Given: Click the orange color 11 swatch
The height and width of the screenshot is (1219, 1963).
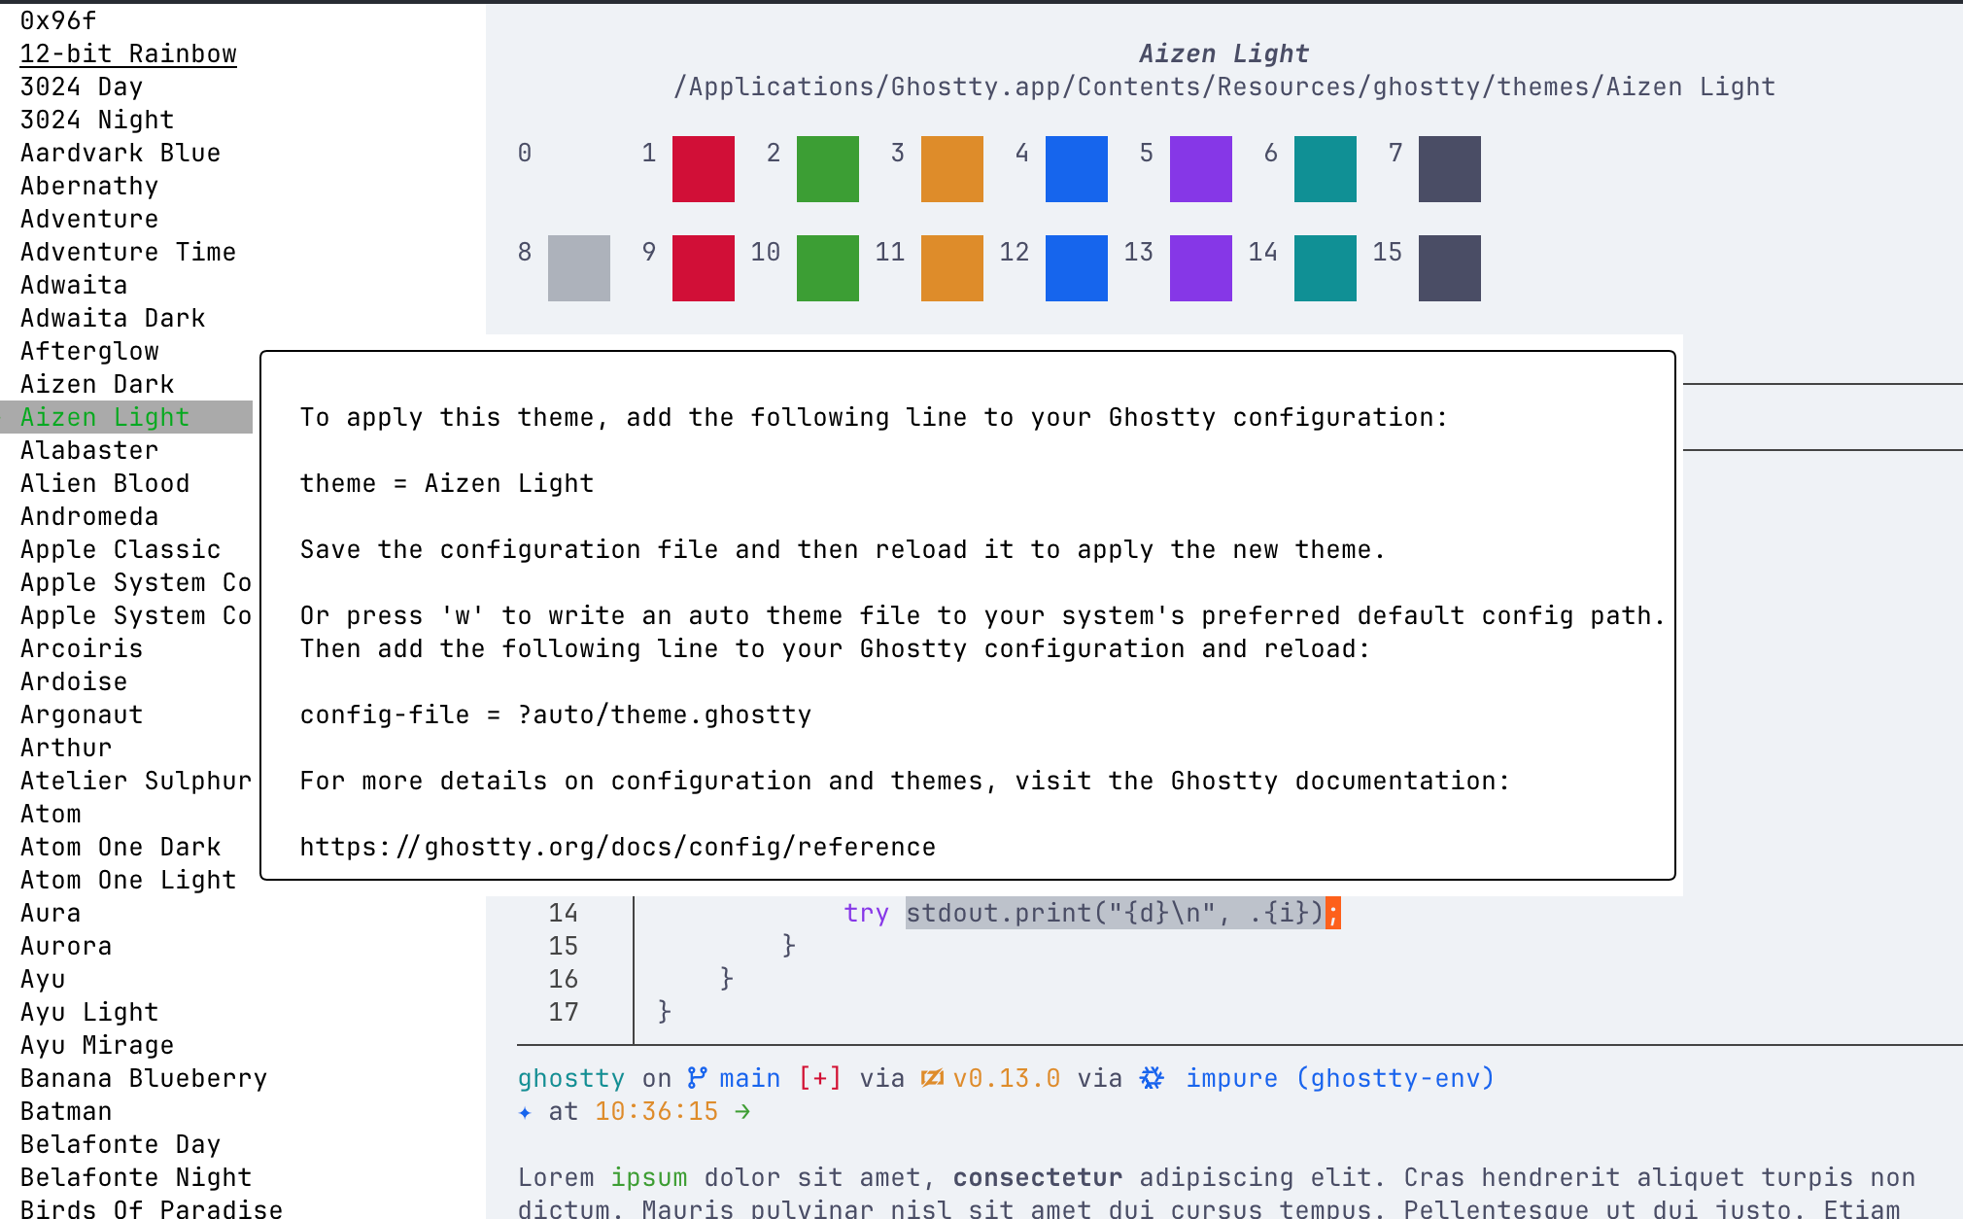Looking at the screenshot, I should pyautogui.click(x=951, y=268).
